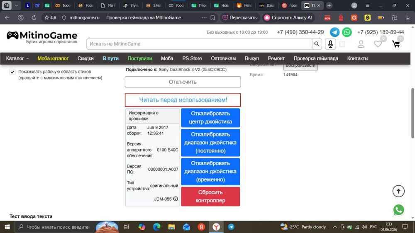Screen dimensions: 415x233
Task: Click the +7 (925) 189-89-44 phone number
Action: 381,32
